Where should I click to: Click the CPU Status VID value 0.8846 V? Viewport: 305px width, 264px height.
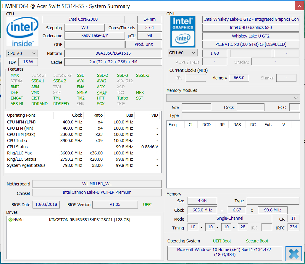point(150,147)
